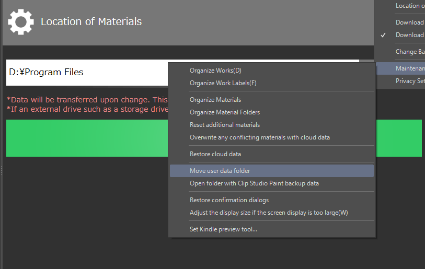Screen dimensions: 425x269
Task: Expand the Maintenance submenu item
Action: coord(409,68)
